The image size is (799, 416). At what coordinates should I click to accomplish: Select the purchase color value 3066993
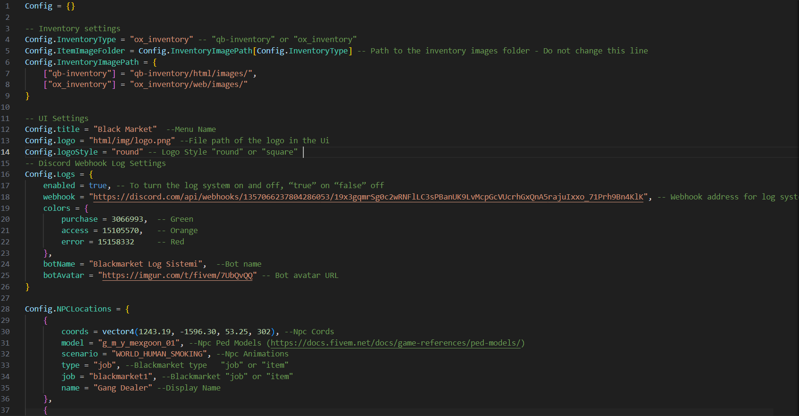[128, 219]
